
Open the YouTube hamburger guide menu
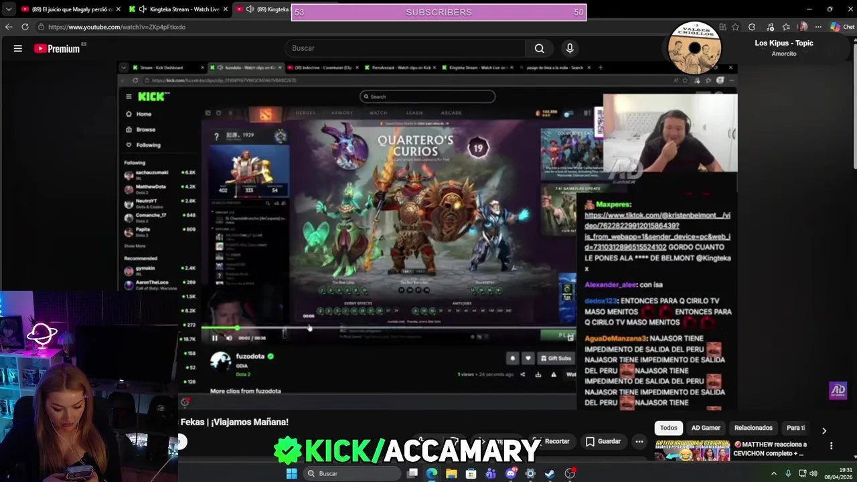18,48
